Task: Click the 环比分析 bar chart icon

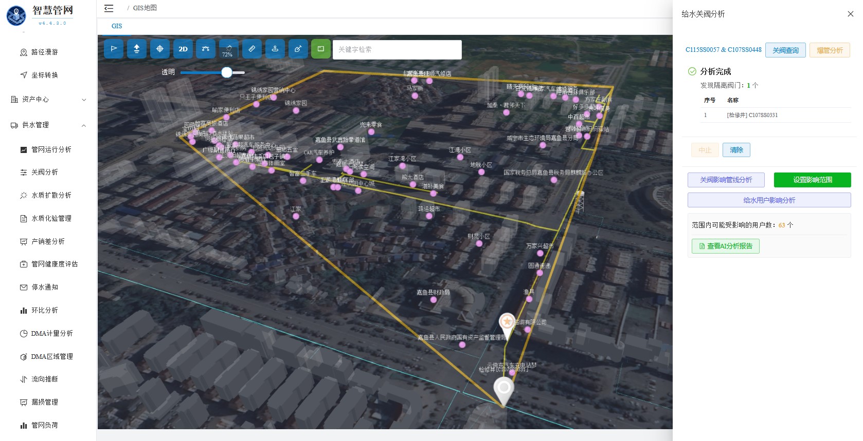Action: pyautogui.click(x=23, y=310)
